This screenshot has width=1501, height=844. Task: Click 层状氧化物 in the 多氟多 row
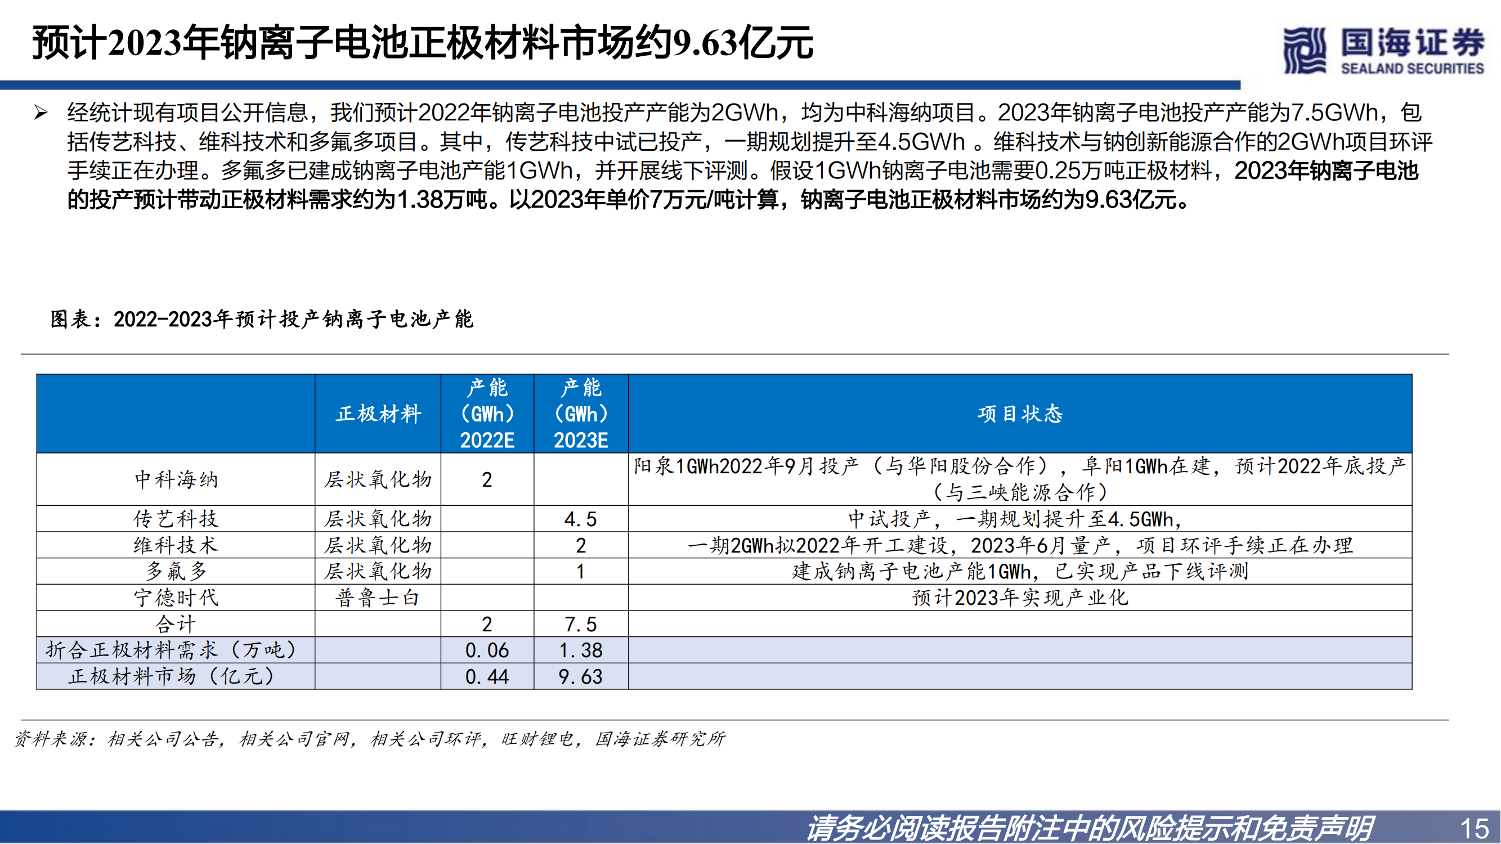378,572
